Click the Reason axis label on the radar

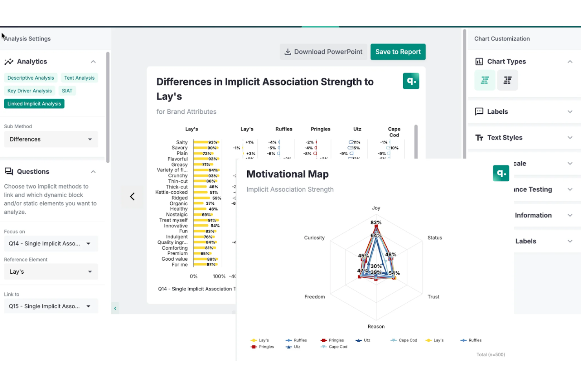376,327
